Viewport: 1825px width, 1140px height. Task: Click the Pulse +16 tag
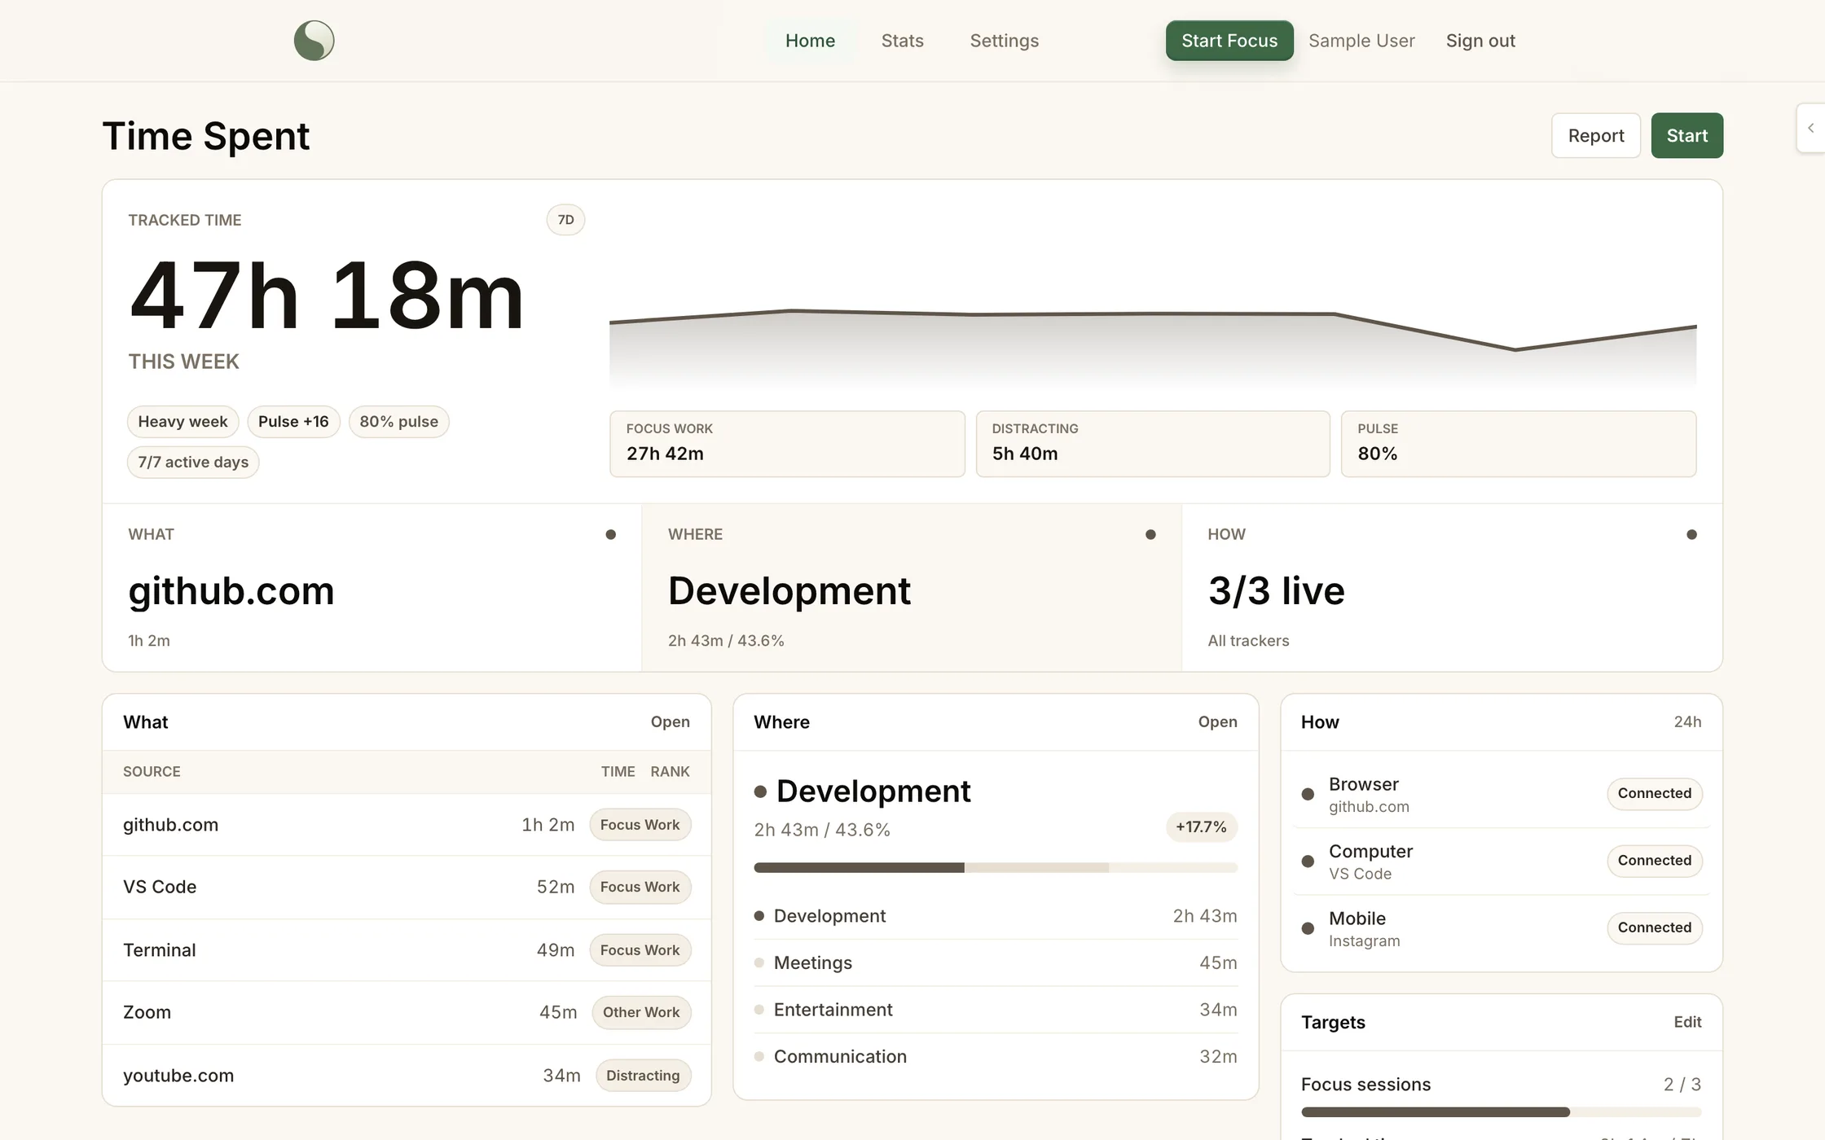click(293, 422)
